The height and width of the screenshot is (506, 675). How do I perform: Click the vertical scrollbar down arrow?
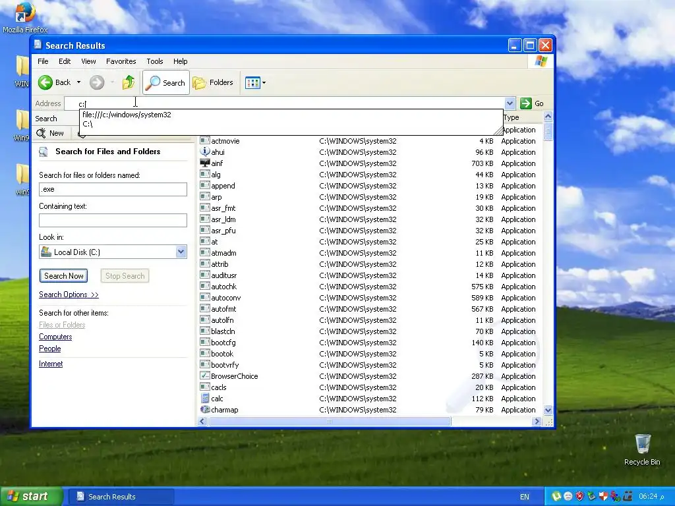548,410
